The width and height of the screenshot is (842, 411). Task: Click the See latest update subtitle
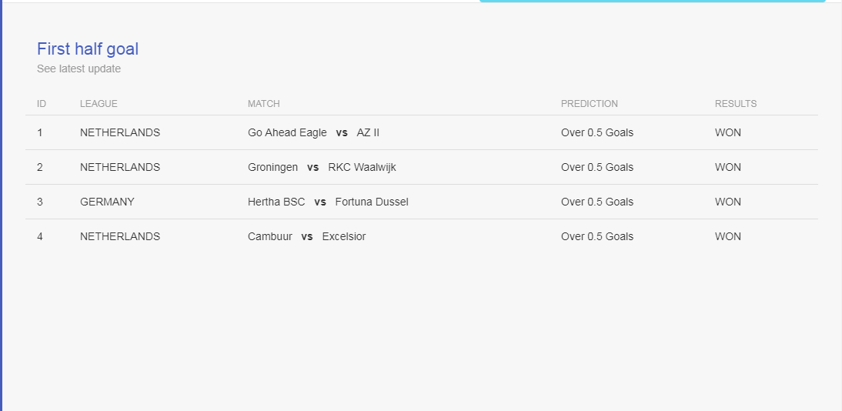79,68
